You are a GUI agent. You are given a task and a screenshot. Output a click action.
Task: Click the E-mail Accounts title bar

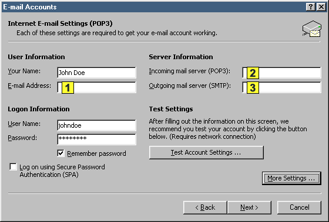(x=153, y=7)
